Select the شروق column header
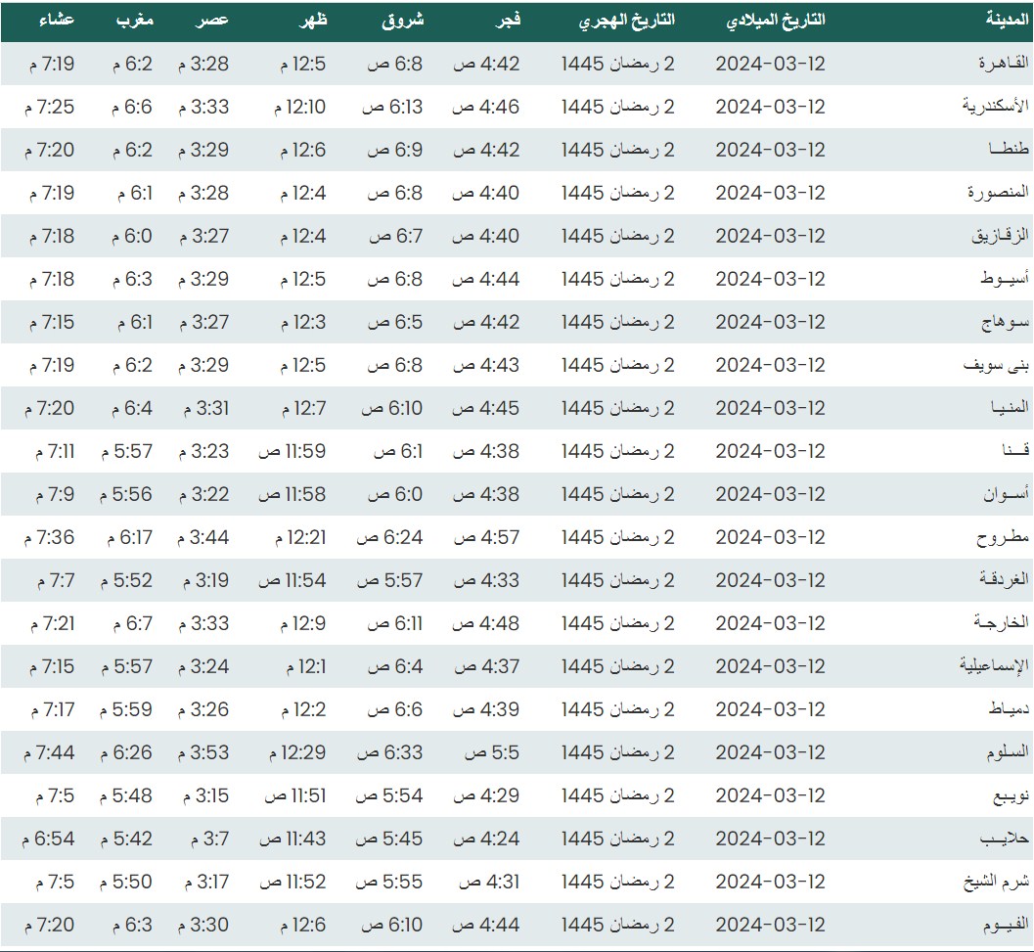The image size is (1034, 952). (x=402, y=21)
